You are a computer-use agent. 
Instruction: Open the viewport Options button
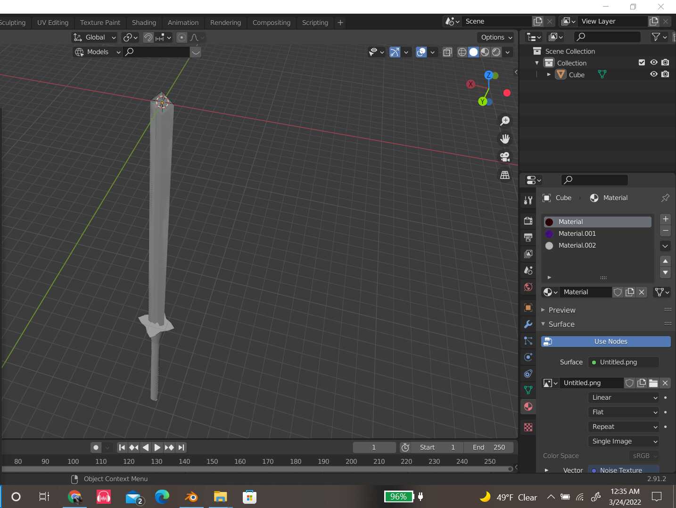click(x=496, y=37)
